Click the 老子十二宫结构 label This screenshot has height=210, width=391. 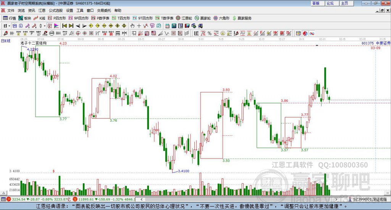(34, 43)
